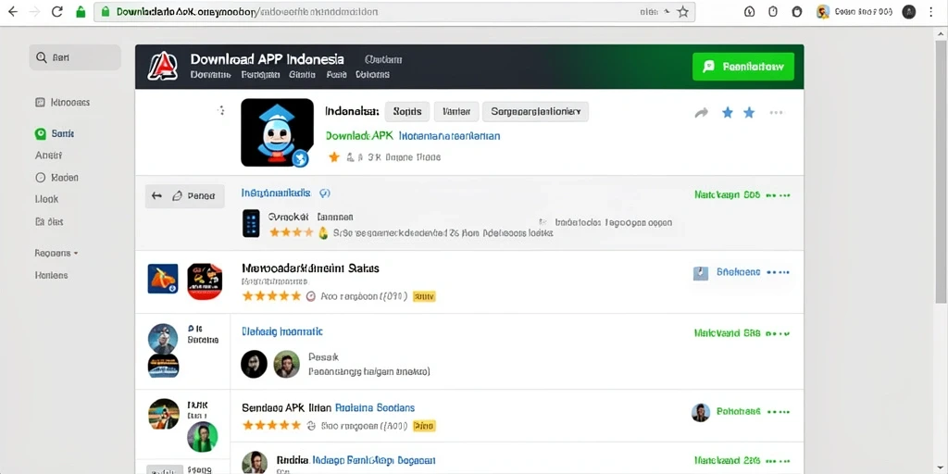948x474 pixels.
Task: Click the dark profile avatar in the toolbar
Action: pos(908,11)
